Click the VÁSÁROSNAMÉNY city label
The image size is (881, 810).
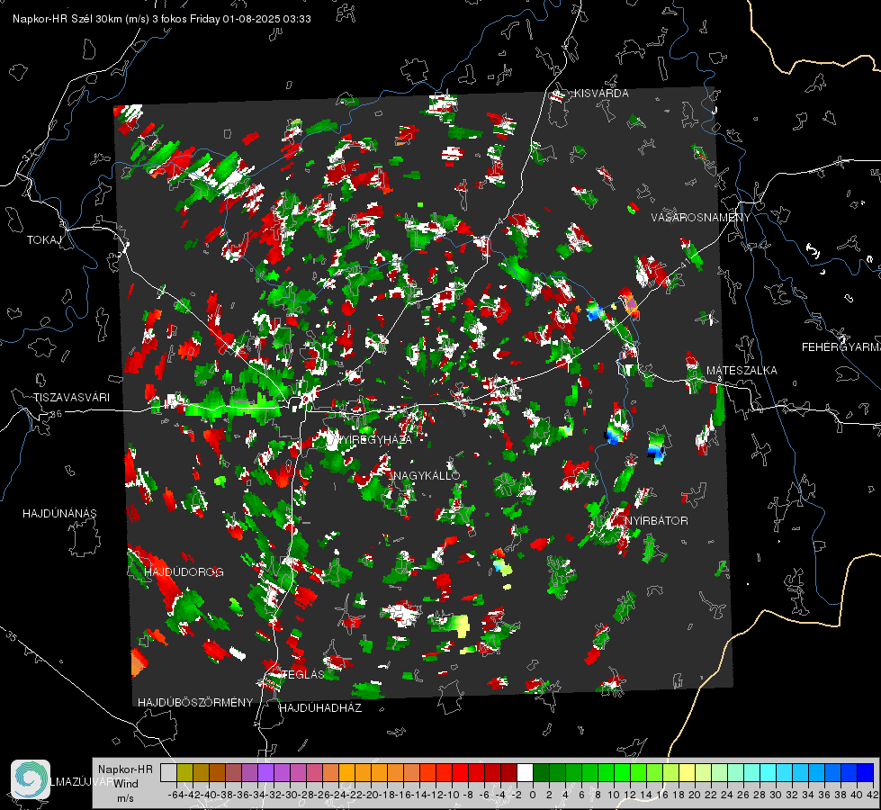coord(701,218)
